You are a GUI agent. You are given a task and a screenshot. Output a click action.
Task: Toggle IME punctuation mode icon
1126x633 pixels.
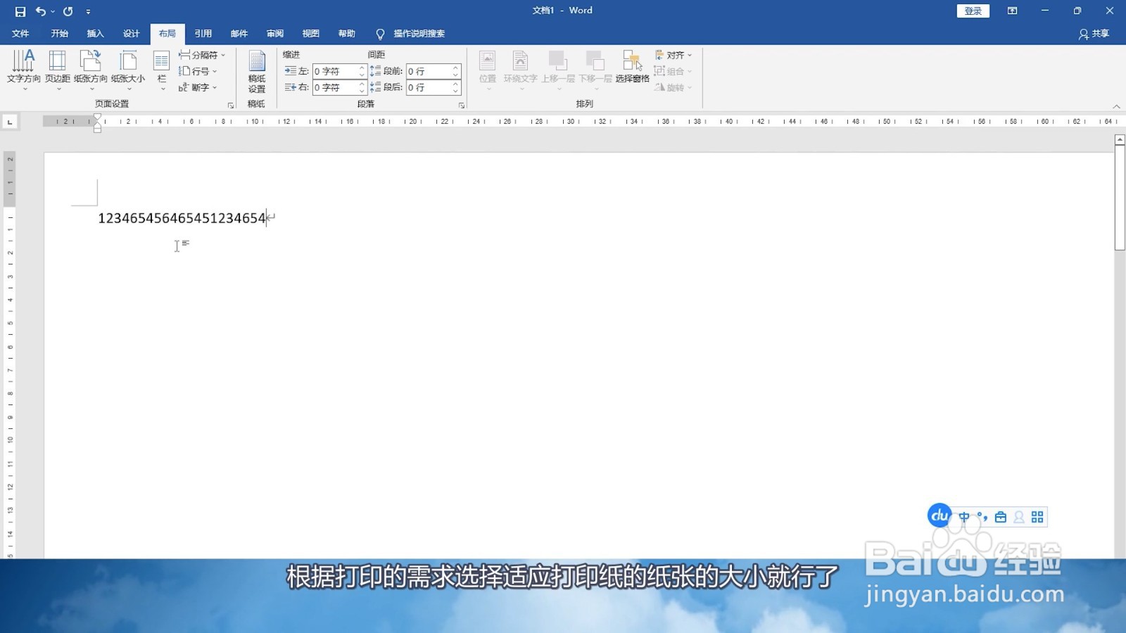[x=982, y=517]
